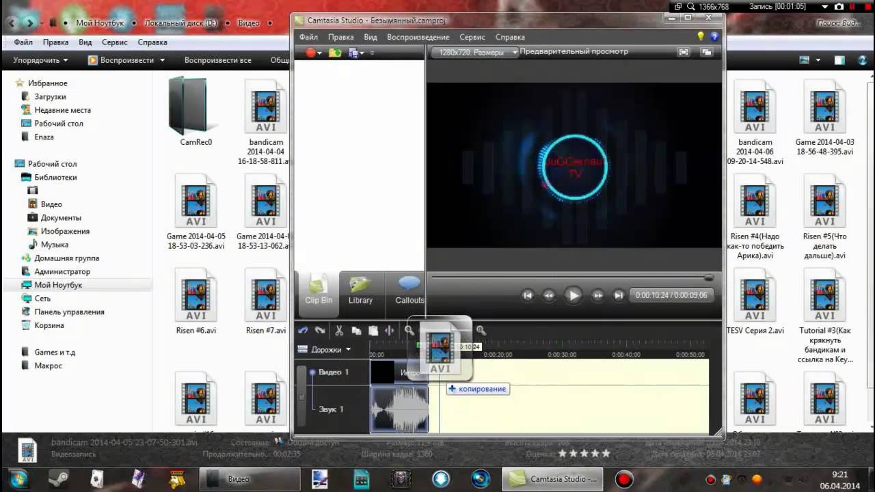Open the Дорожки tracks dropdown
Screen dimensions: 875x492
point(325,349)
